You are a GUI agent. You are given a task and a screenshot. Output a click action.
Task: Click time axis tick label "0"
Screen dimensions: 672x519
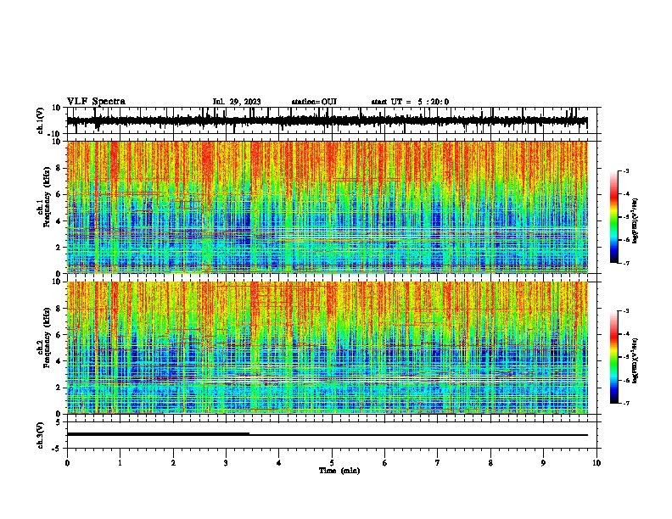click(67, 463)
